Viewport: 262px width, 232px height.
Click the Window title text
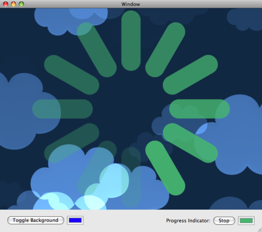[x=130, y=4]
